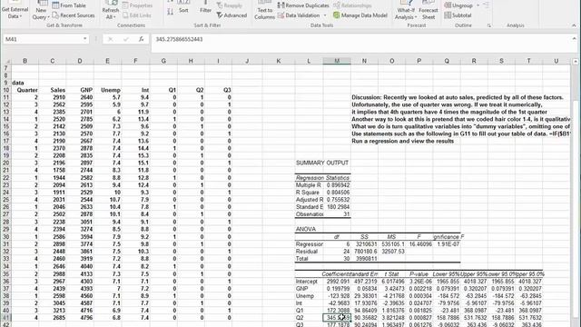The image size is (581, 327).
Task: Open the What-If Analysis menu
Action: point(406,11)
